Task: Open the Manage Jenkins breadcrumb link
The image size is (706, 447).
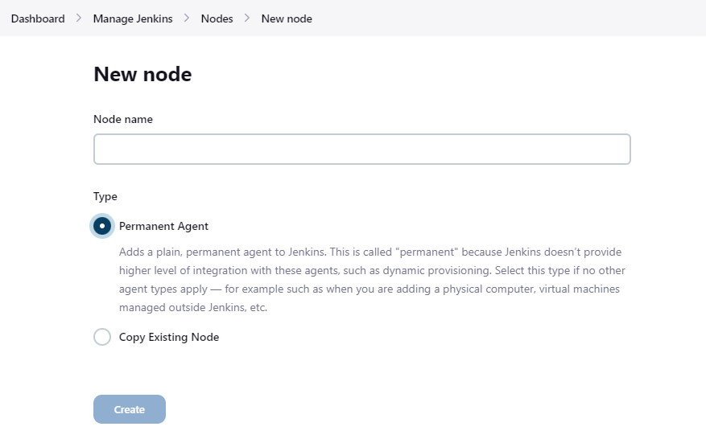Action: click(133, 18)
